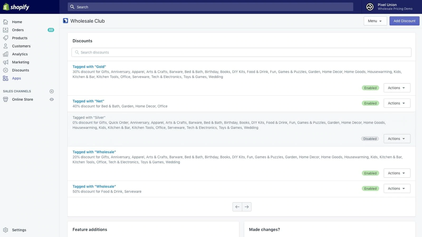Click the Tagged with "Silver" discount title
The image size is (422, 237).
pyautogui.click(x=89, y=118)
